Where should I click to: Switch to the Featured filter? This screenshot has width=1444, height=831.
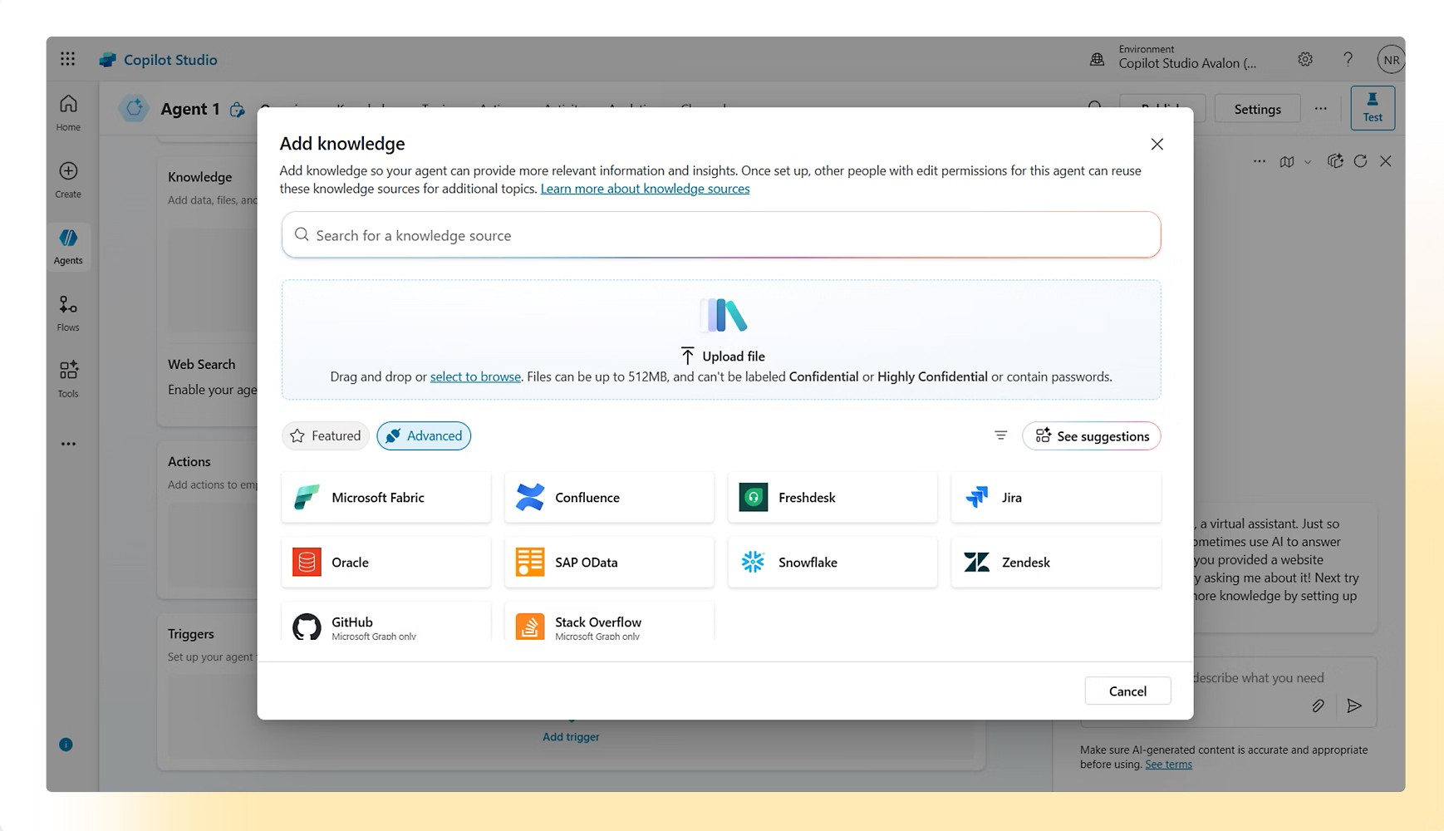[x=325, y=435]
